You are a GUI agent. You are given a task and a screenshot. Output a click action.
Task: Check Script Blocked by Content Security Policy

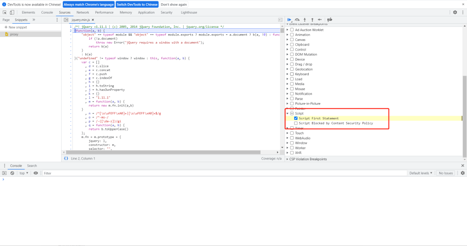tap(296, 123)
